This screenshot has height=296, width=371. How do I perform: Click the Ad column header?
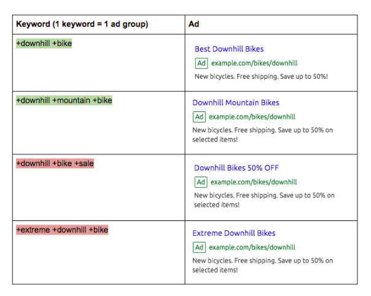click(x=195, y=25)
